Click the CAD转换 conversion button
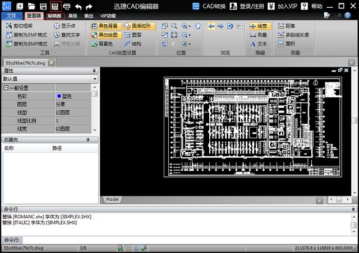This screenshot has height=253, width=359. (209, 6)
